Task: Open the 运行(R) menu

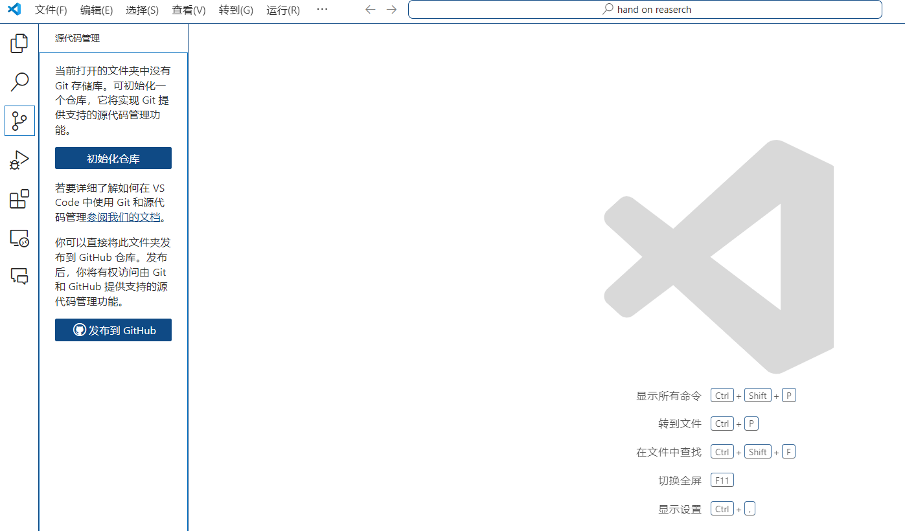Action: (283, 10)
